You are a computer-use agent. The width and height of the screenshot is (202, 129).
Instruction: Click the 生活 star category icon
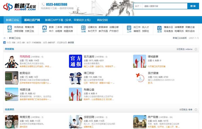pyautogui.click(x=159, y=29)
